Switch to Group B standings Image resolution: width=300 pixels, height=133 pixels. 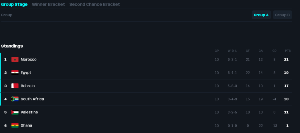(282, 15)
